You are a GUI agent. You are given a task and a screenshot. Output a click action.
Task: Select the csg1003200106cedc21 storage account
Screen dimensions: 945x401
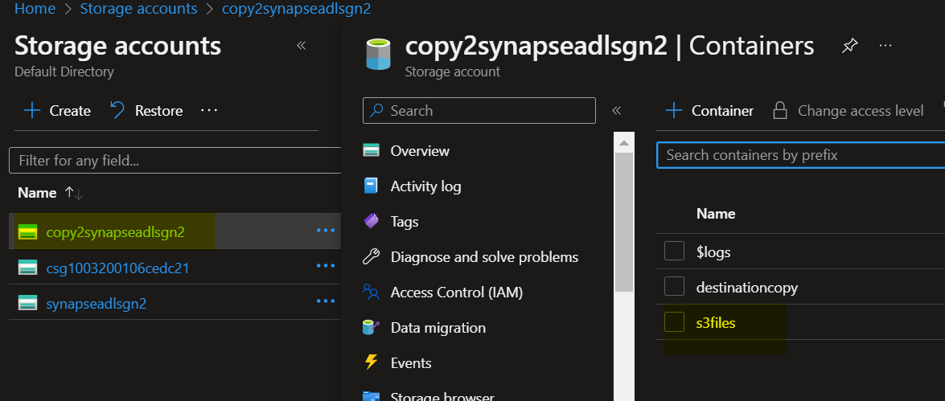pos(117,268)
